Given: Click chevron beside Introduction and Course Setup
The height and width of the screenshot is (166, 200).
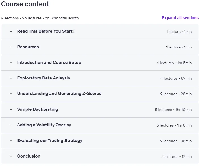Looking at the screenshot, I should pyautogui.click(x=11, y=63).
